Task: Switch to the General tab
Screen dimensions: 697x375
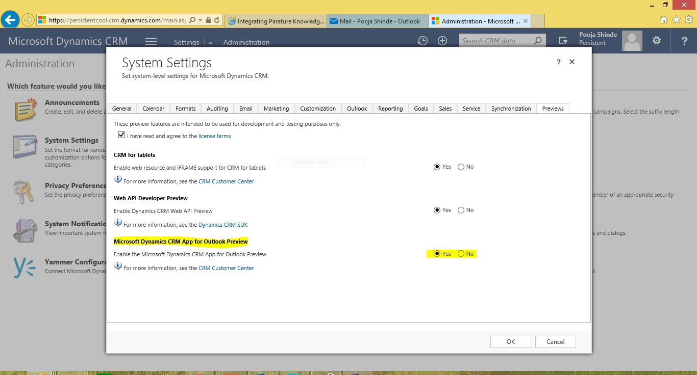Action: point(122,109)
